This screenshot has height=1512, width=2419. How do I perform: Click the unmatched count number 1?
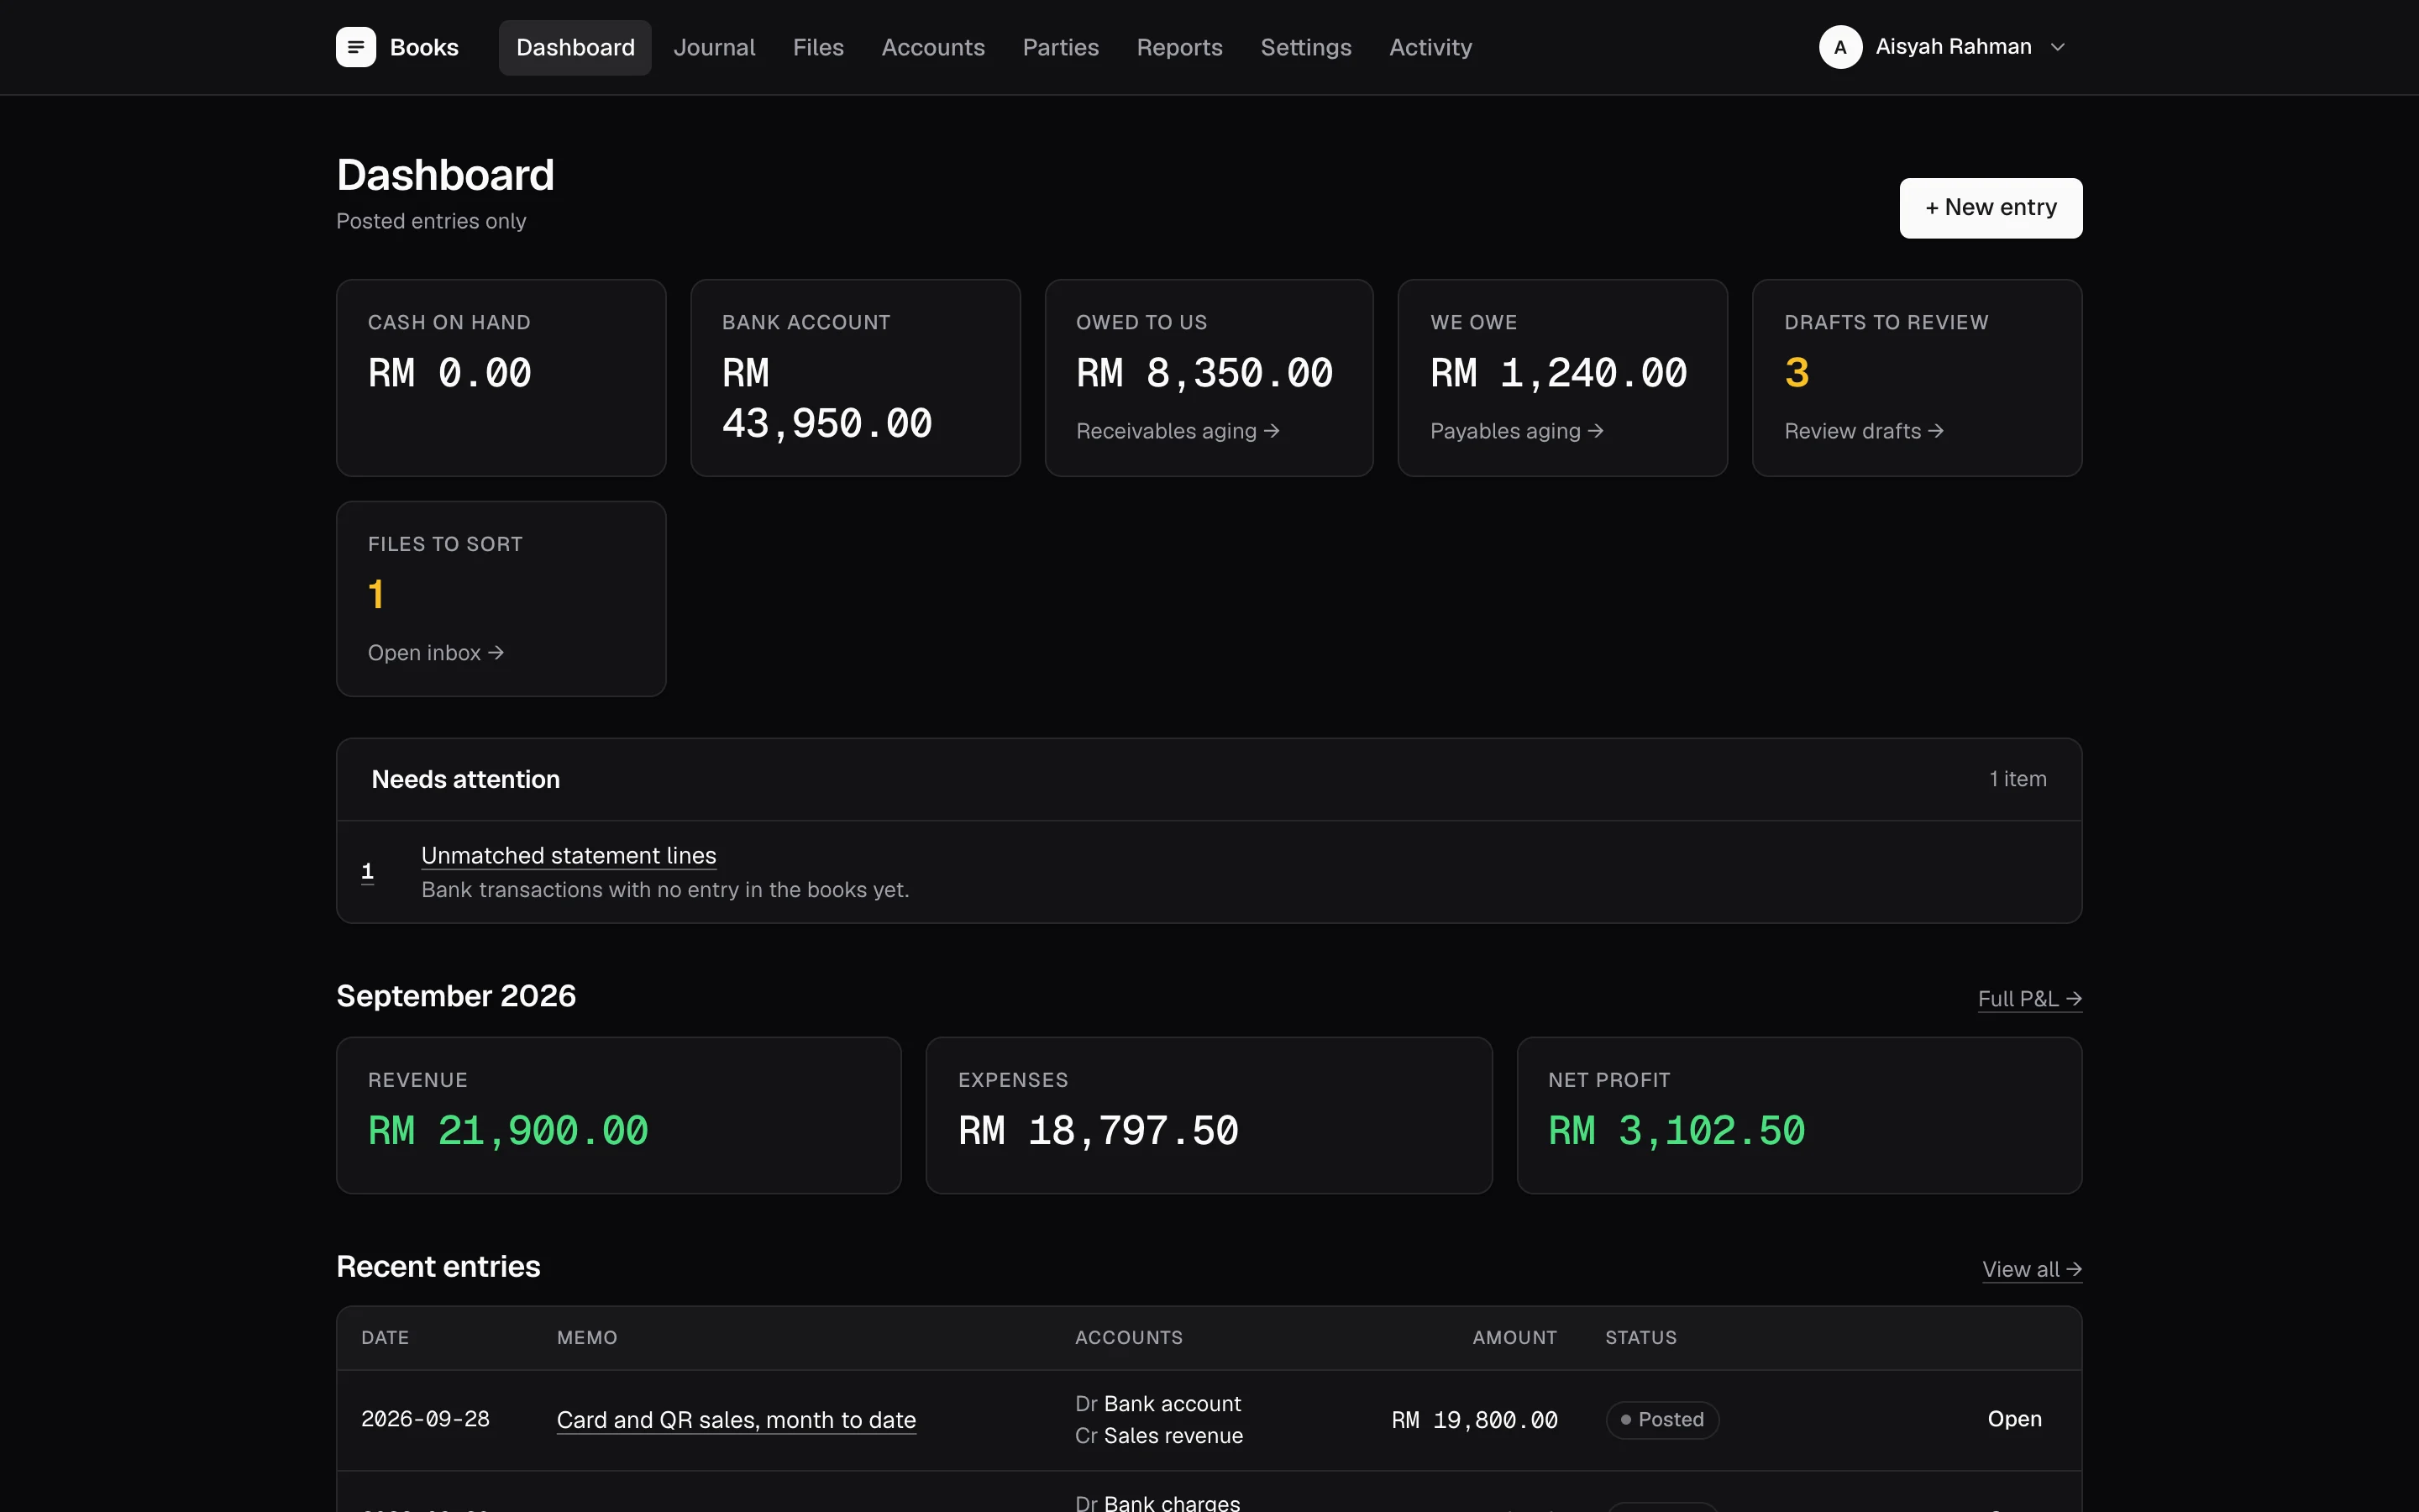point(368,871)
